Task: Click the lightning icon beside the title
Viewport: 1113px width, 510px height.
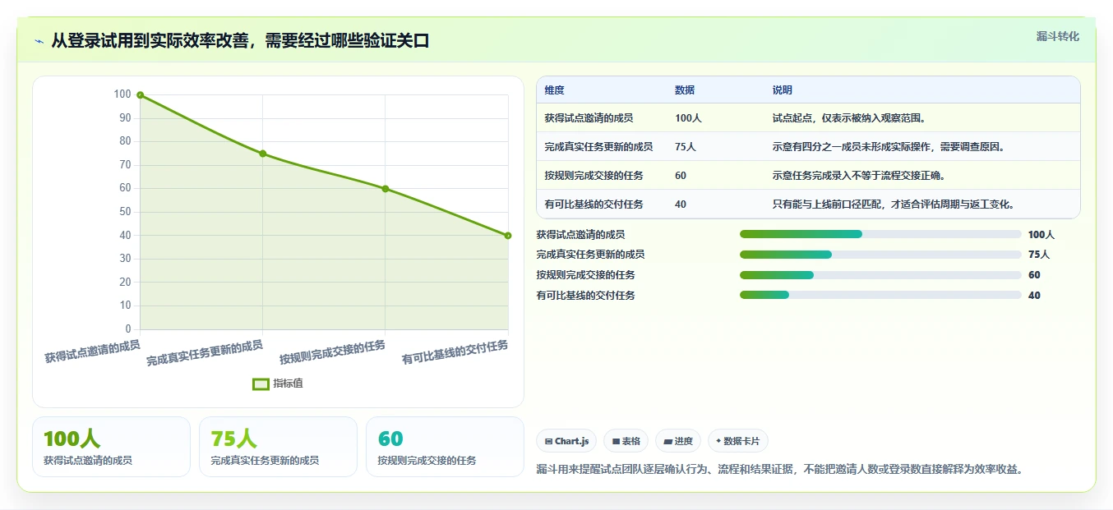Action: coord(39,41)
